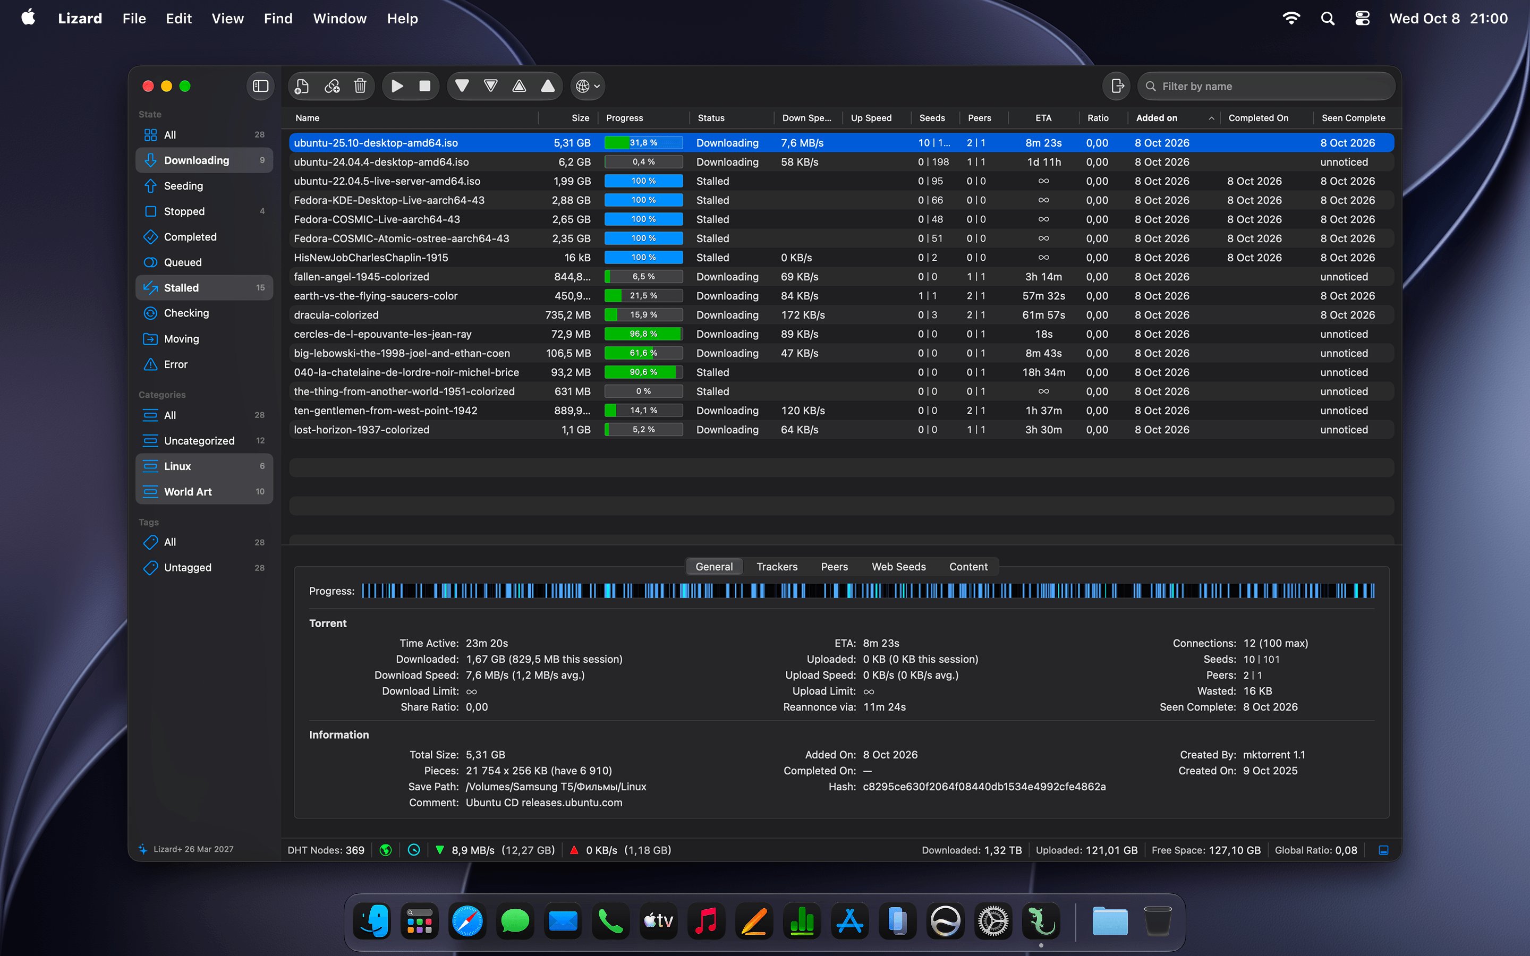1530x956 pixels.
Task: Select the Checking state filter
Action: tap(204, 313)
